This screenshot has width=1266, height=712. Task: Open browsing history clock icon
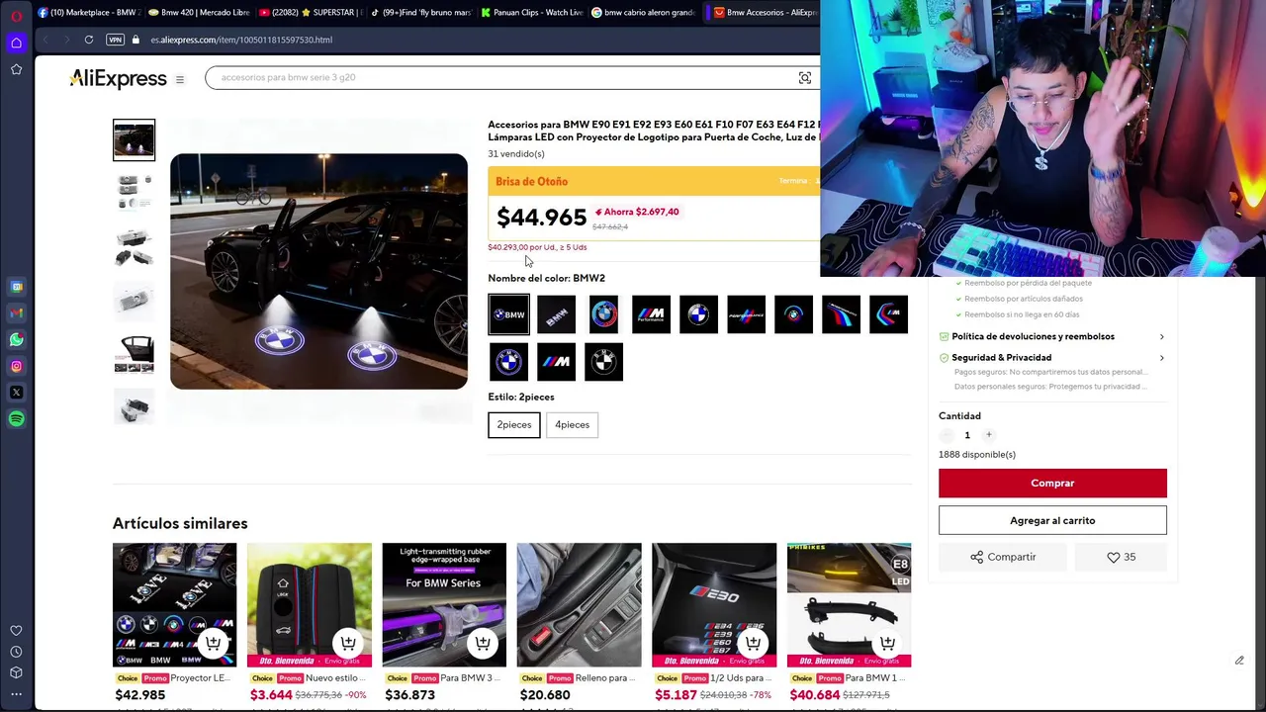point(16,652)
